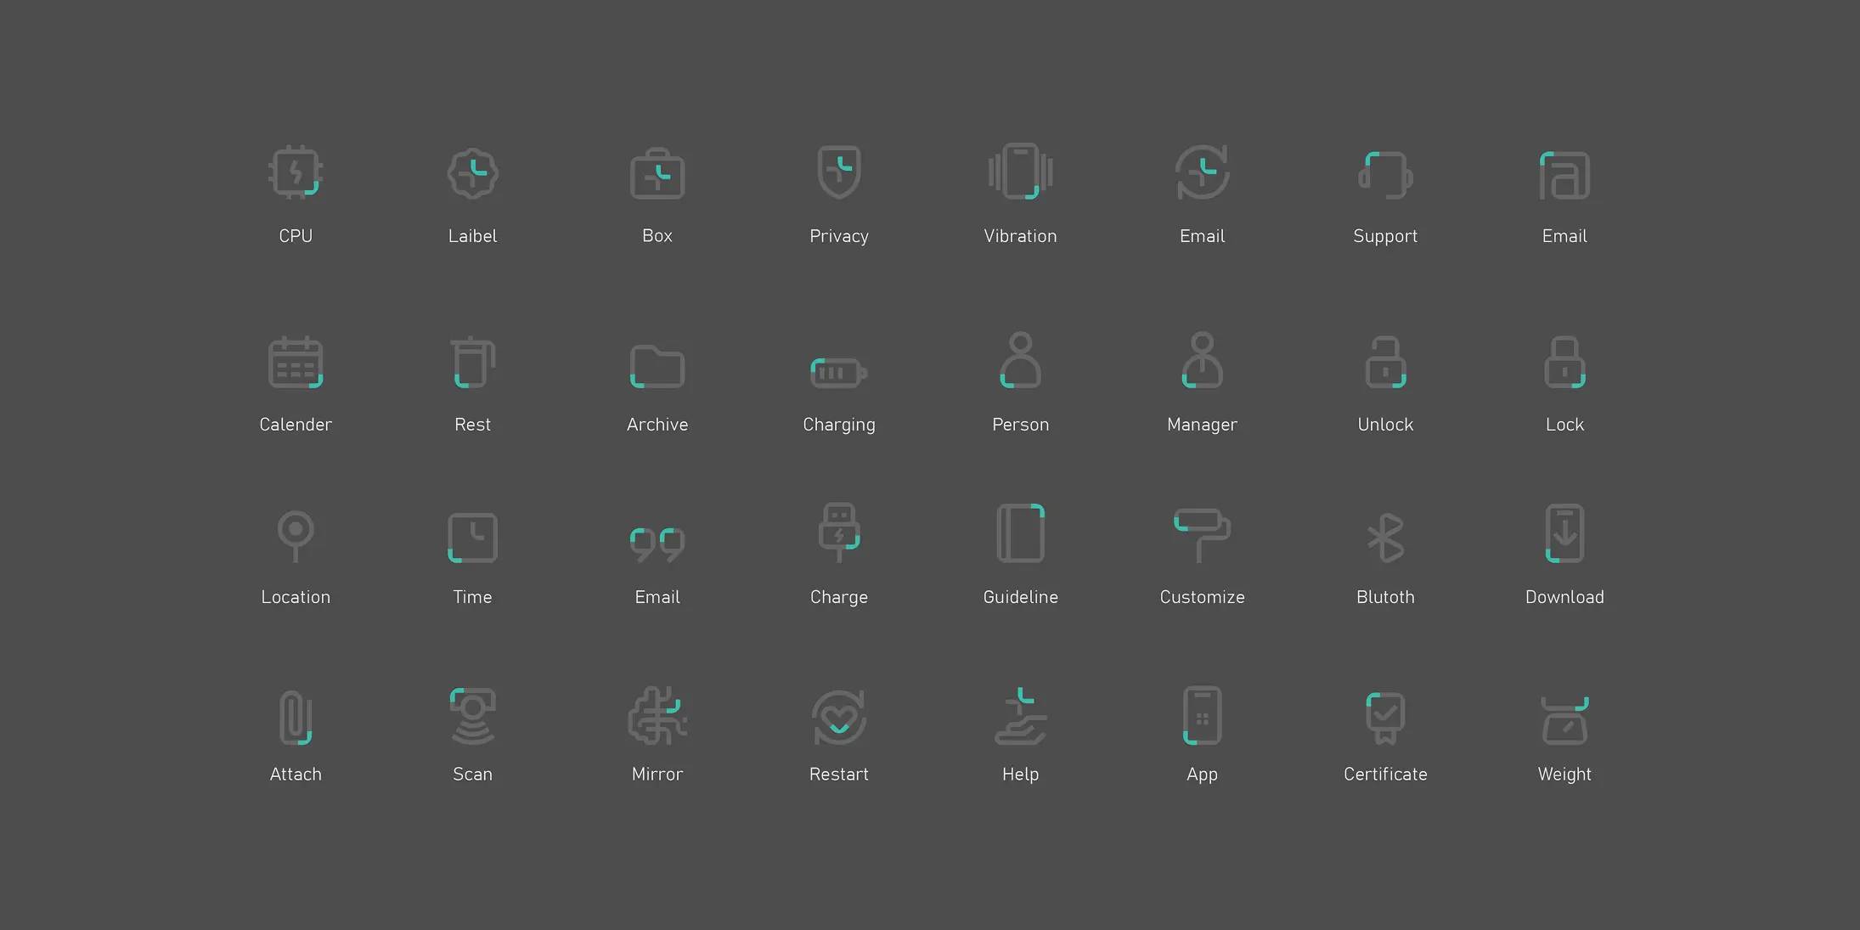Screen dimensions: 1860x930
Task: Click the Attach paperclip icon
Action: point(296,717)
